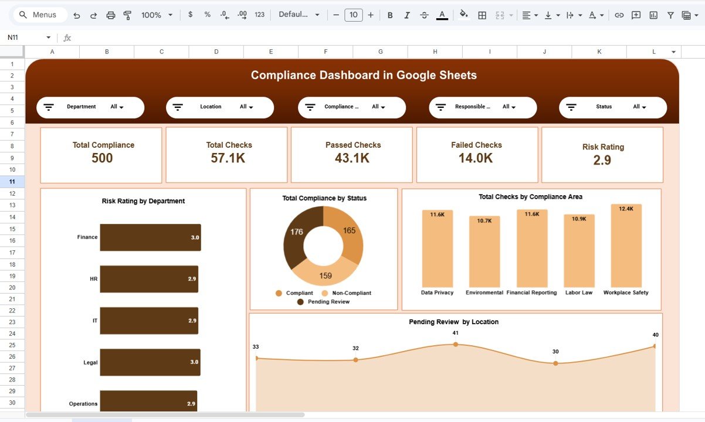Toggle strikethrough formatting

coord(424,15)
